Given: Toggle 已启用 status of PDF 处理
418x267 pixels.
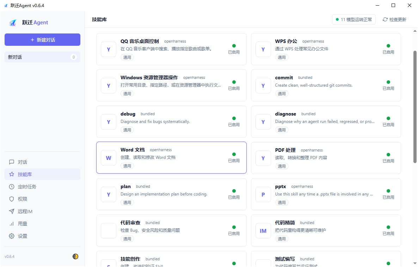Looking at the screenshot, I should [x=388, y=158].
